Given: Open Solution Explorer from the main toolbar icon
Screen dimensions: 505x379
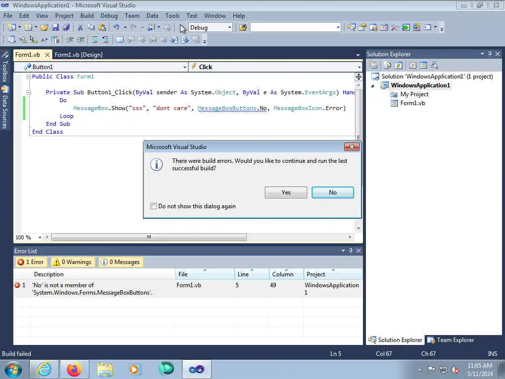Looking at the screenshot, I should [351, 28].
